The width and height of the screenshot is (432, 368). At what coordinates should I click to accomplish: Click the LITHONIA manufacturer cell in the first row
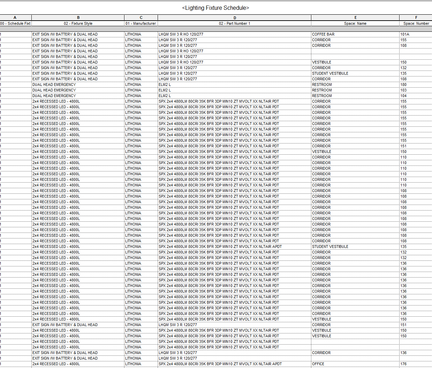coord(133,34)
